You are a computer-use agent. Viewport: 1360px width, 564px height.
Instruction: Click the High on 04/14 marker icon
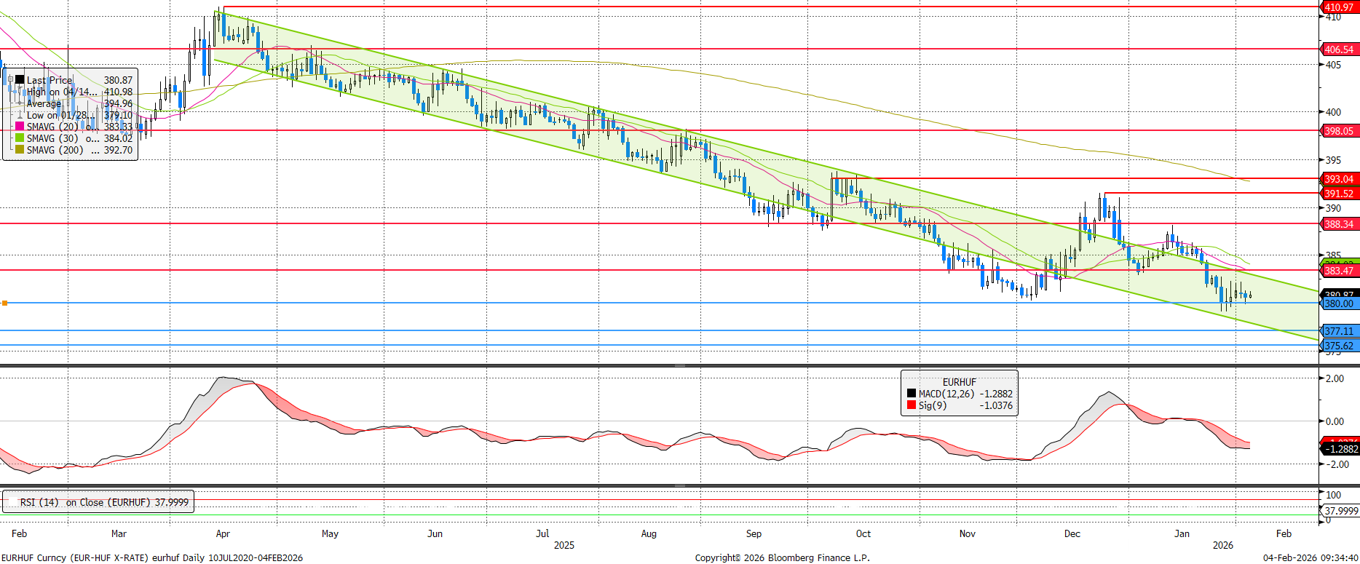[x=20, y=92]
